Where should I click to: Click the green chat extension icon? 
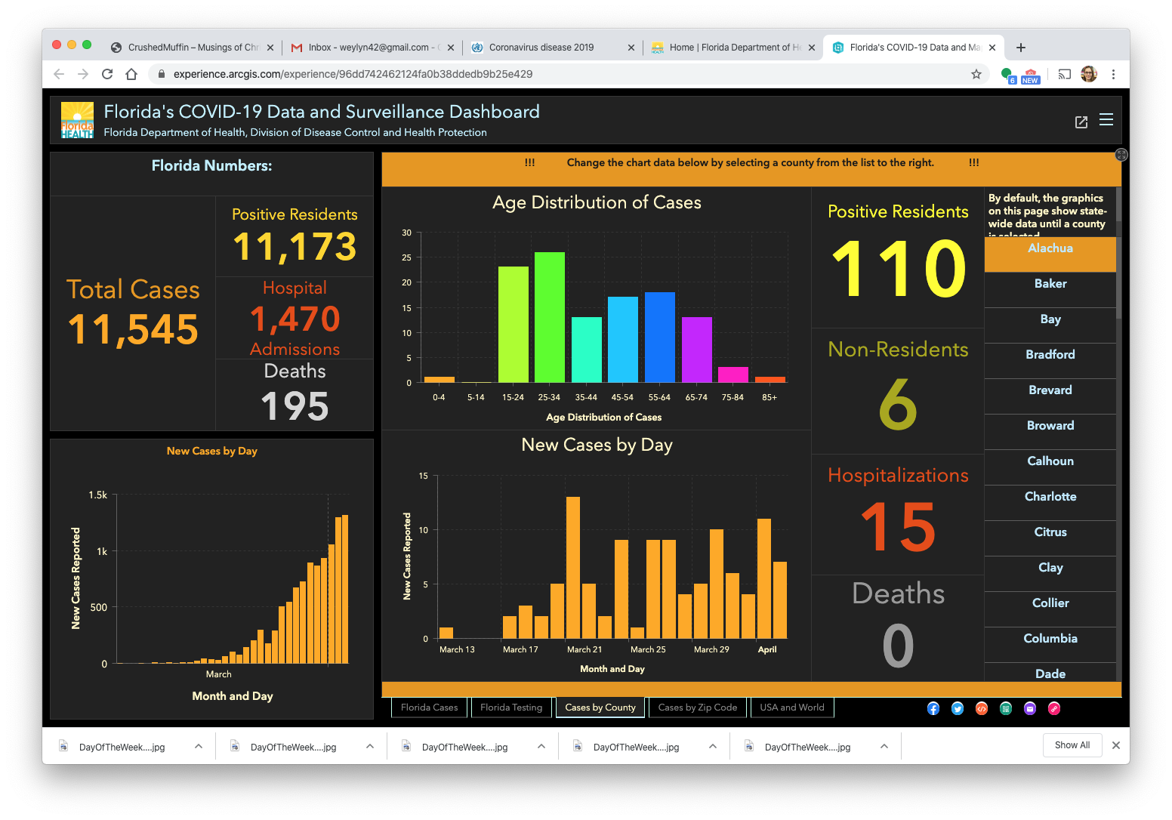pyautogui.click(x=1007, y=75)
